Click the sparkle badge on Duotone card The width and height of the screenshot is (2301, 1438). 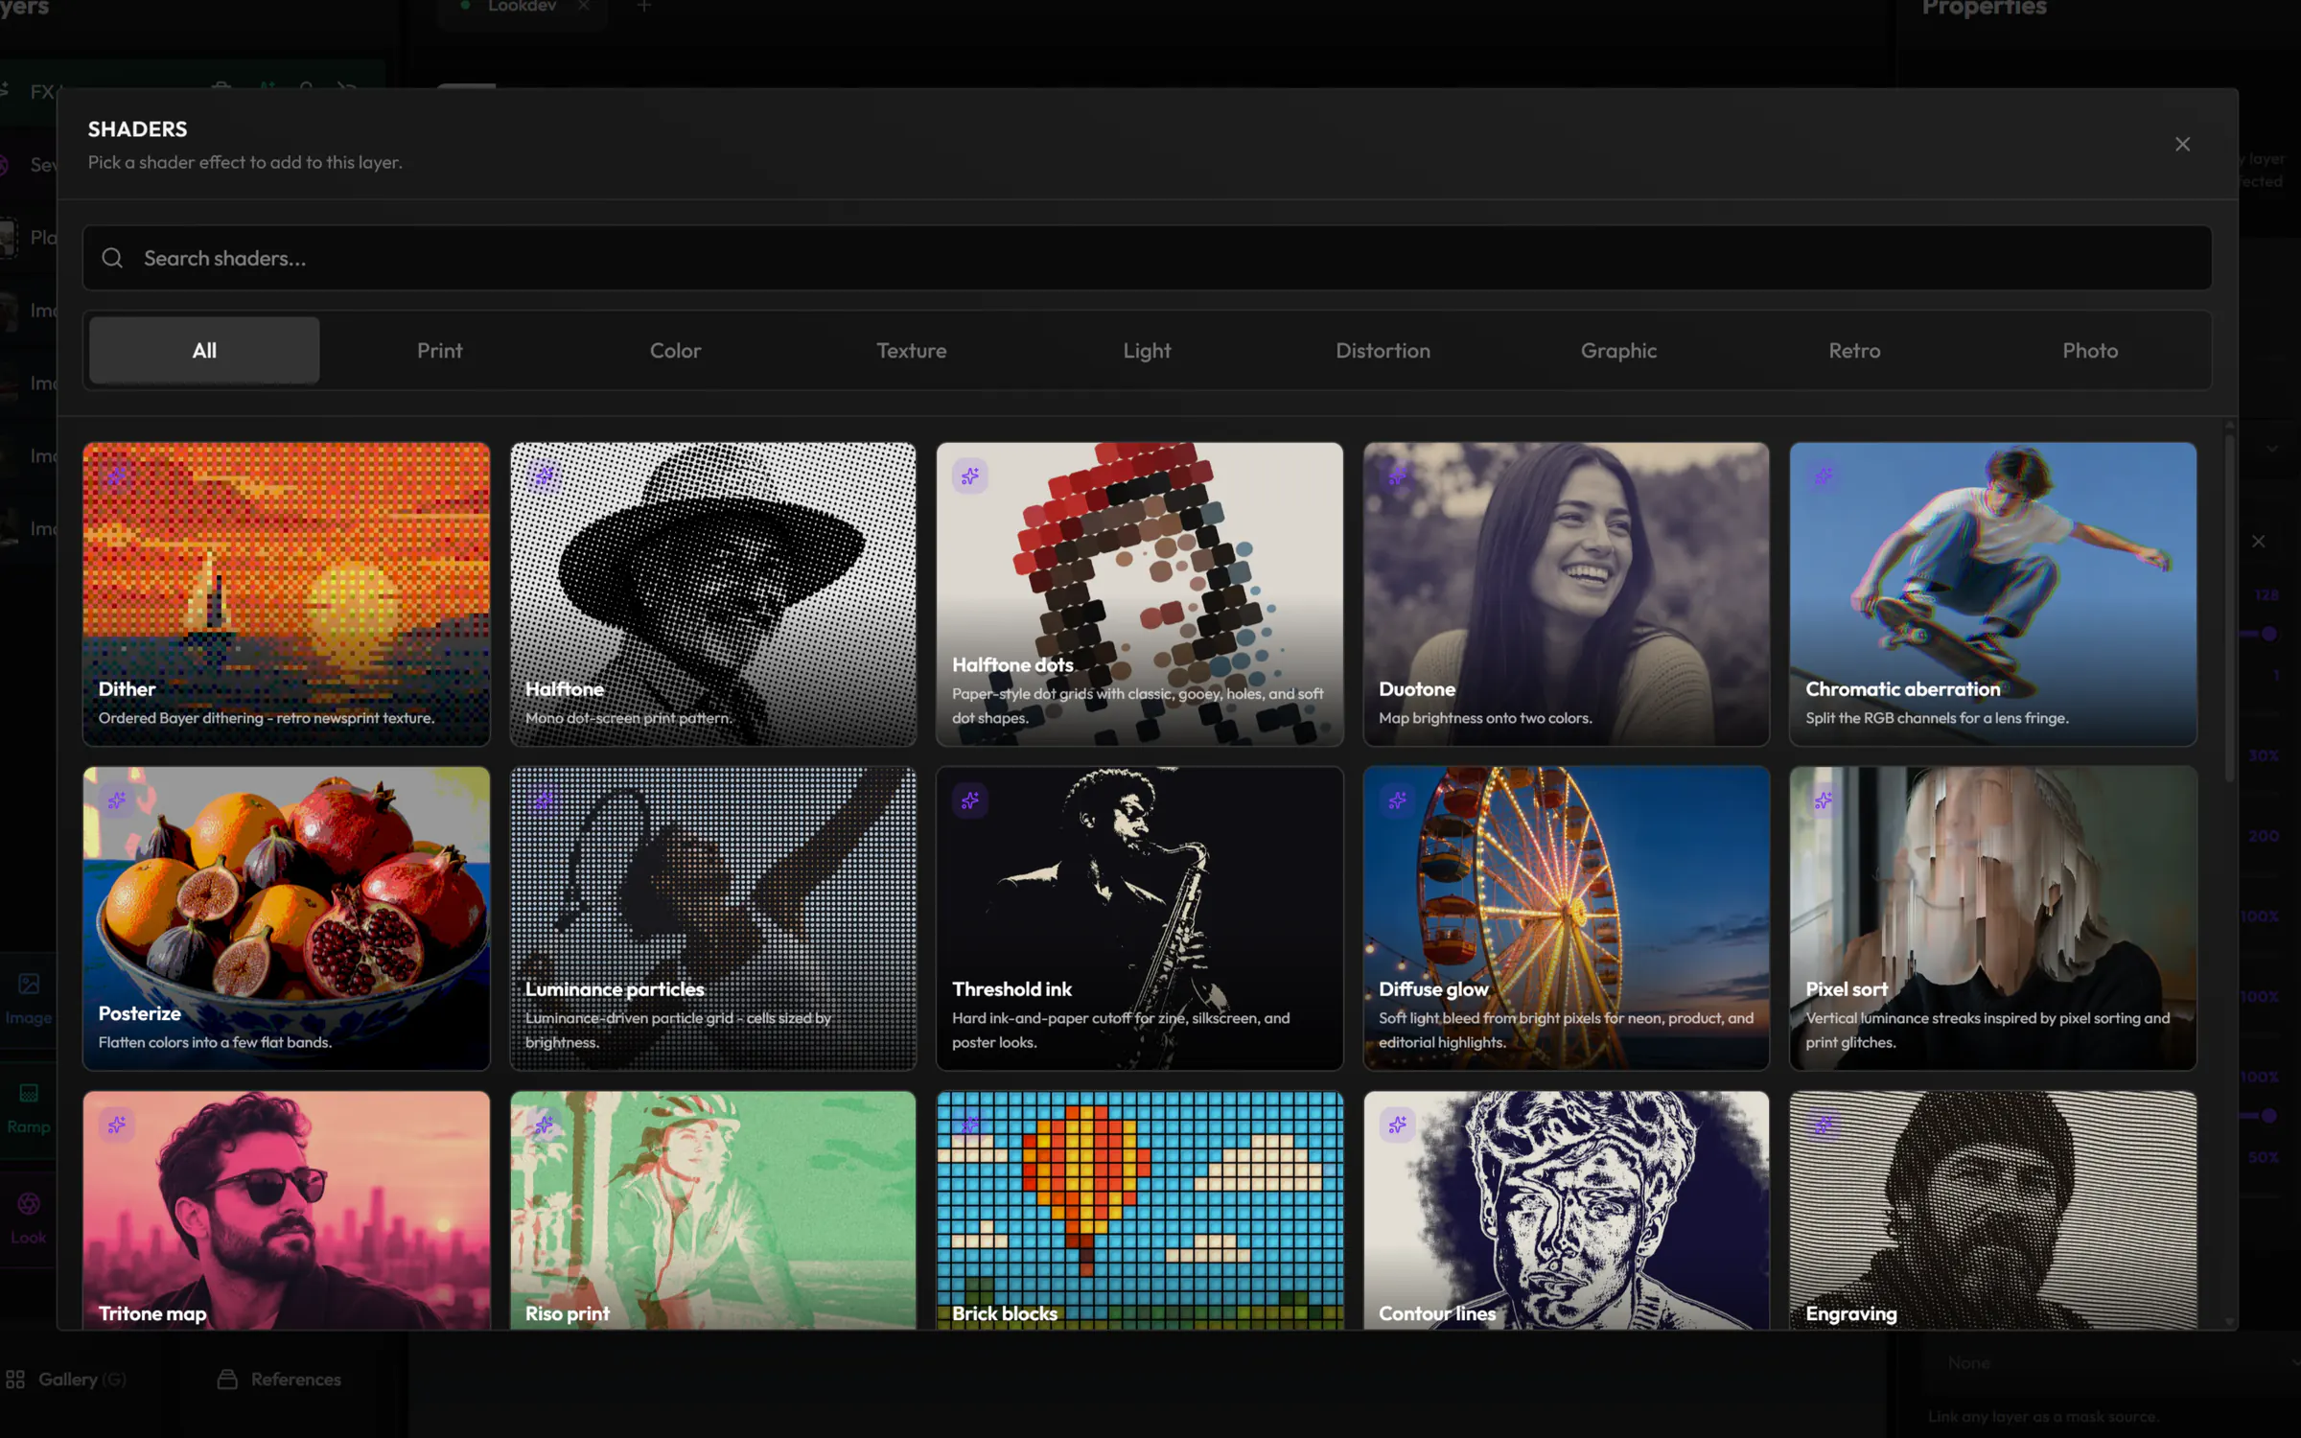(1397, 476)
